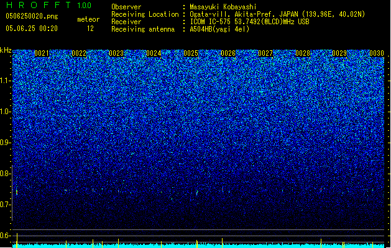Click the 0022 time marker

tap(79, 53)
